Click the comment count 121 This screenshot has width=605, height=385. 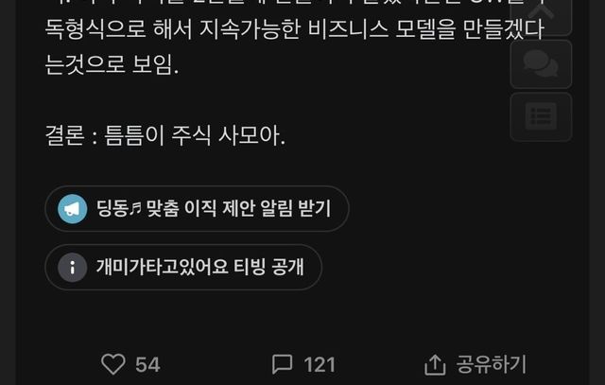point(320,365)
